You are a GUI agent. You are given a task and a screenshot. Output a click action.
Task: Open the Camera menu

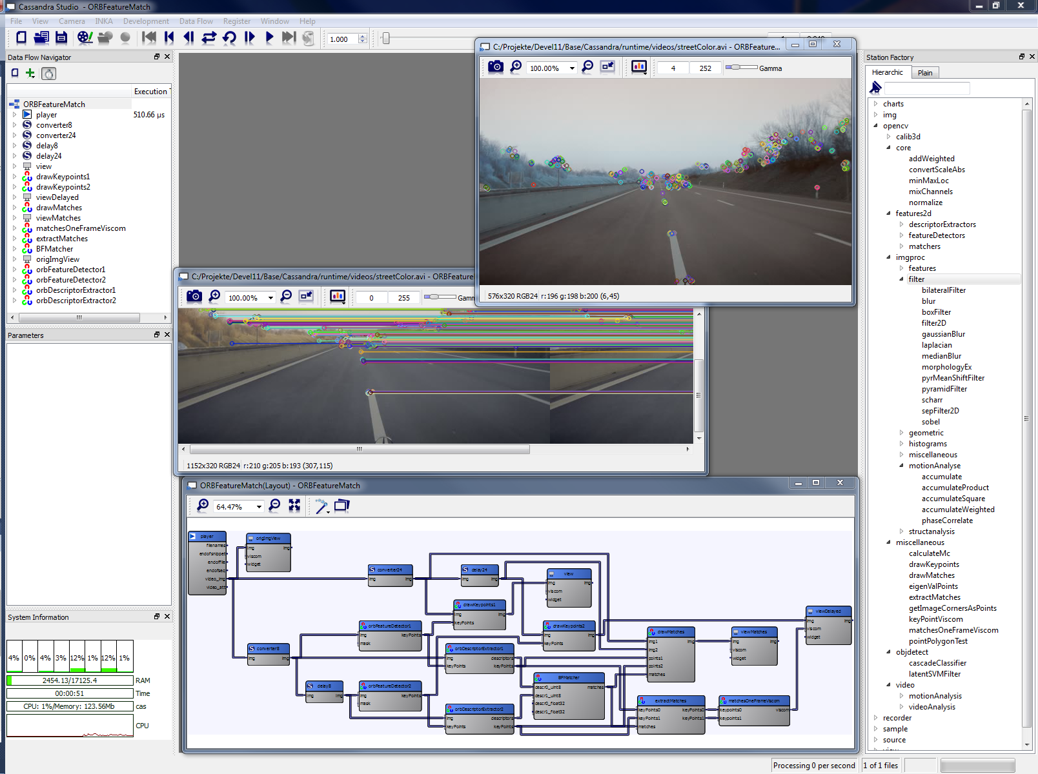coord(72,21)
